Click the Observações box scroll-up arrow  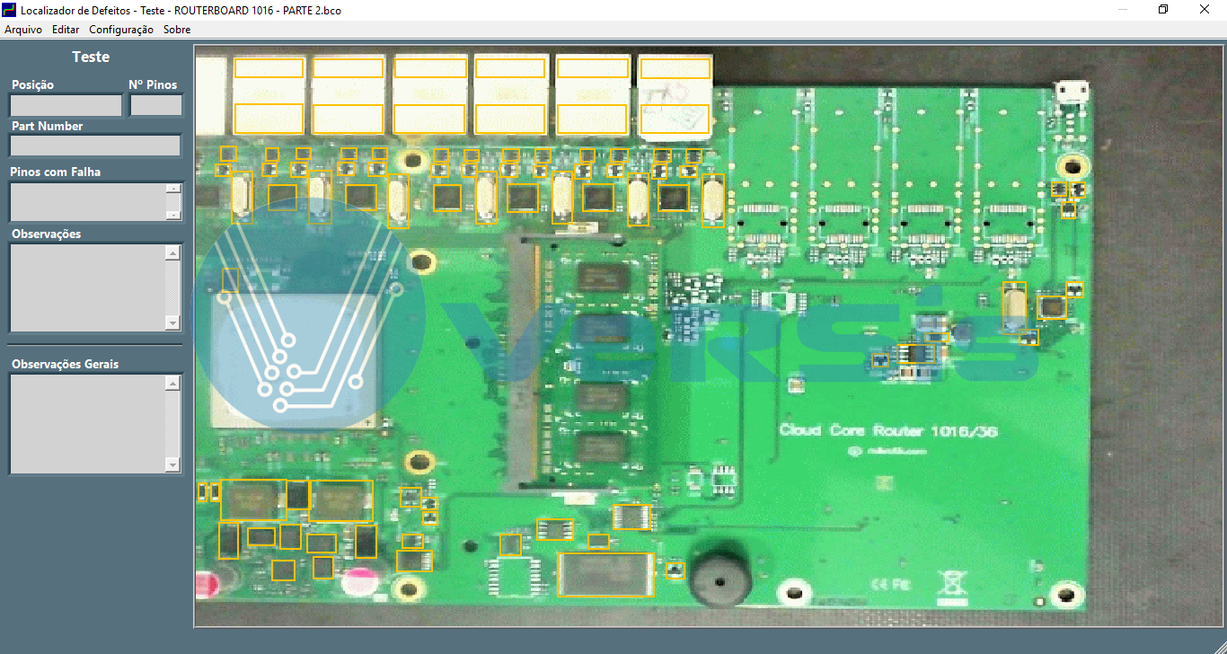coord(173,252)
